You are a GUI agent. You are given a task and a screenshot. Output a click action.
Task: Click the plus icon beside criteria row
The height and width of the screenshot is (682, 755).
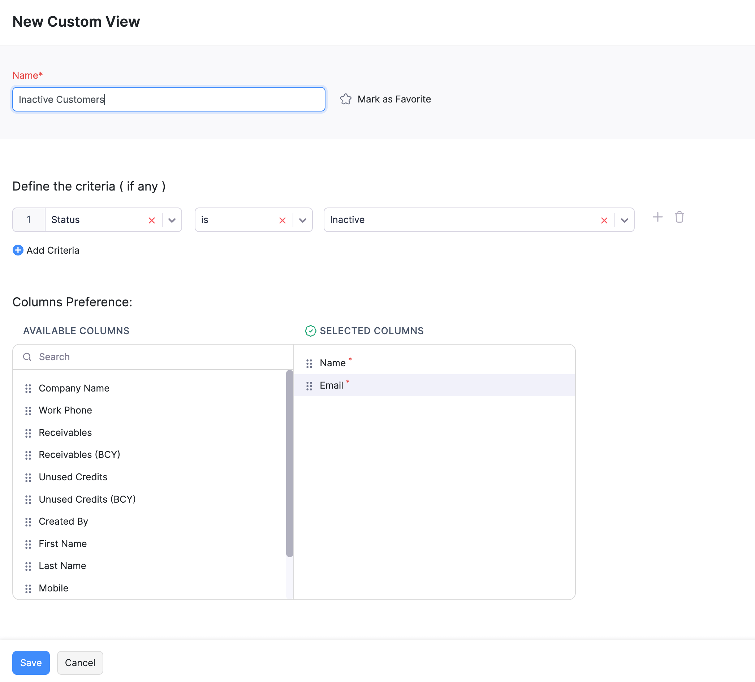[x=657, y=217]
